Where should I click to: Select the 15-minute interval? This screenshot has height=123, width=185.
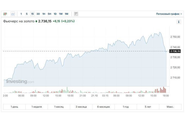pyautogui.click(x=32, y=14)
